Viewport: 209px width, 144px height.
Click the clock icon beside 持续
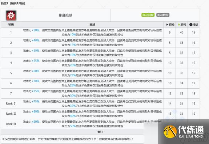click(x=191, y=25)
